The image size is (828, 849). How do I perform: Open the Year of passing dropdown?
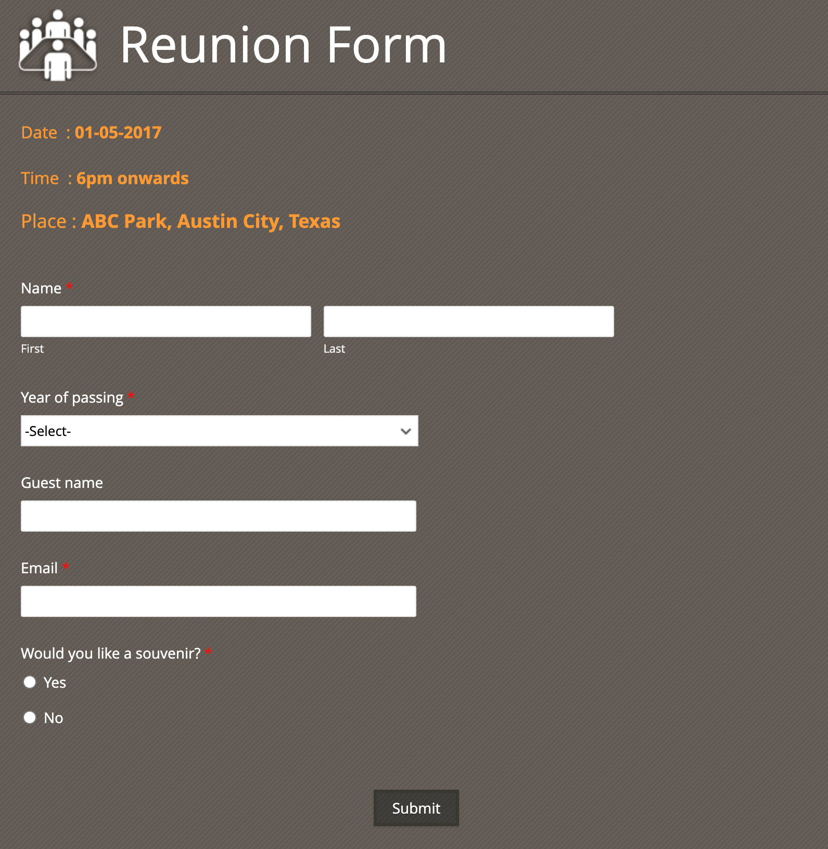coord(219,431)
